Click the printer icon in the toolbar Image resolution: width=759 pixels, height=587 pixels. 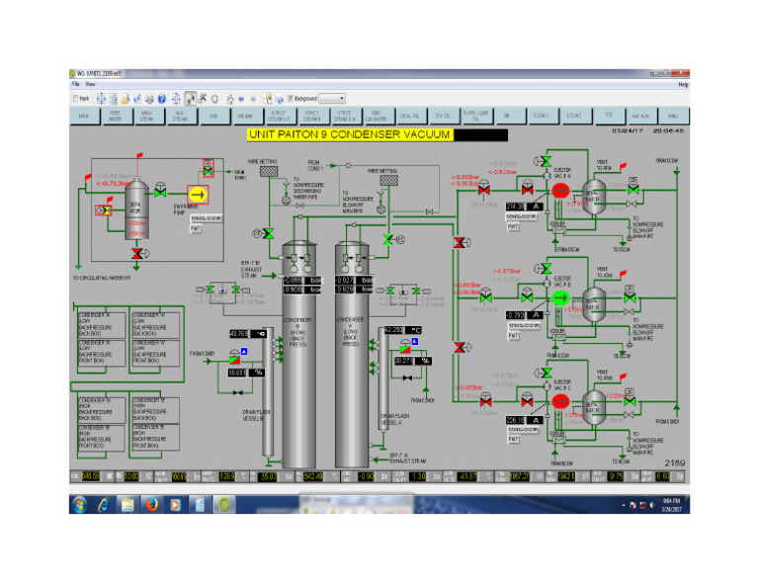[149, 99]
